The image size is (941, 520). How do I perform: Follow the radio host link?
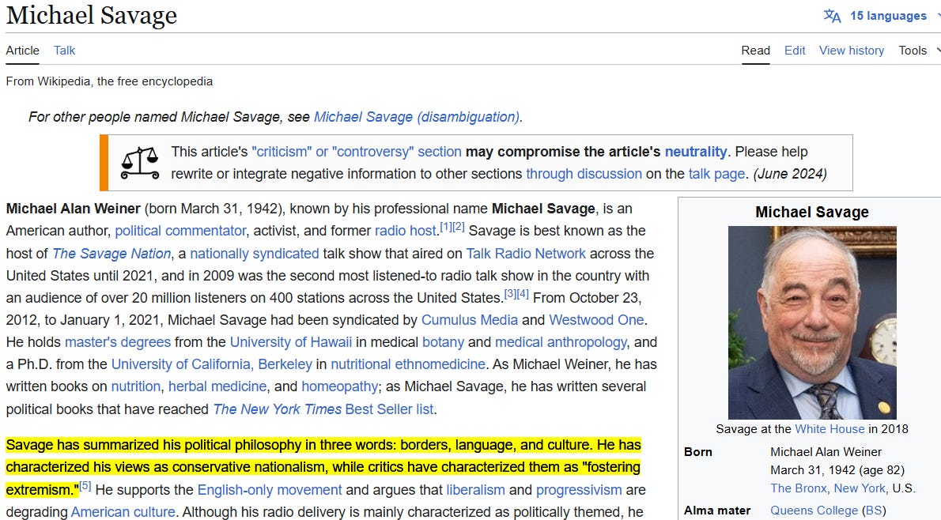pos(406,231)
